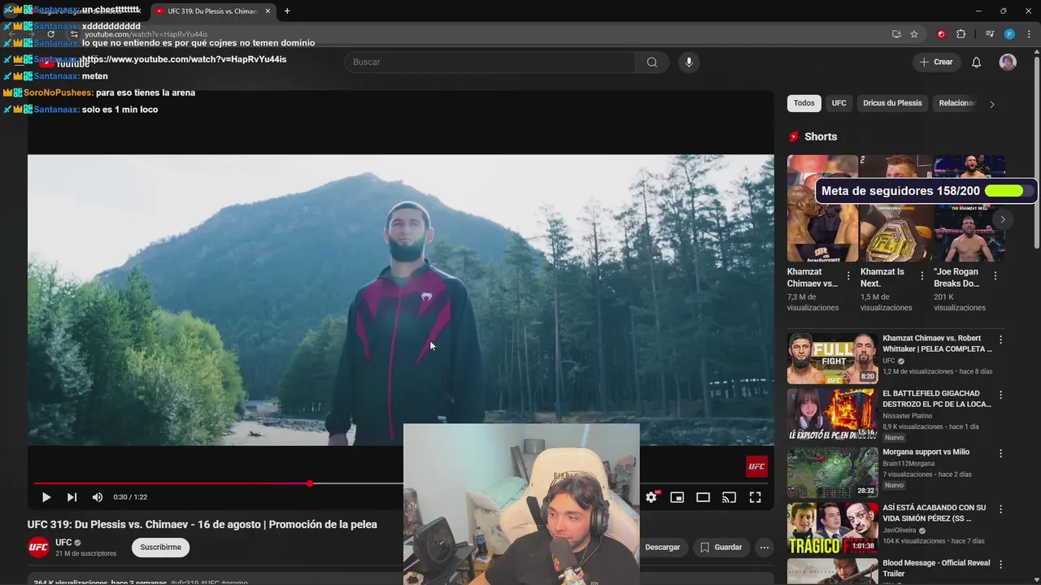
Task: Click the Suscribirme button
Action: coord(160,548)
